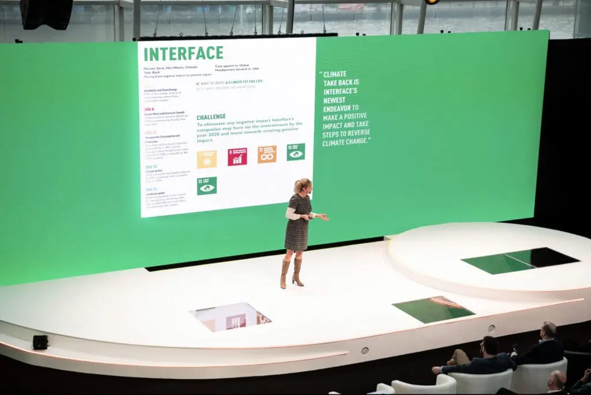The width and height of the screenshot is (591, 395).
Task: Click the 'SDG 14' label in left column
Action: [x=152, y=189]
